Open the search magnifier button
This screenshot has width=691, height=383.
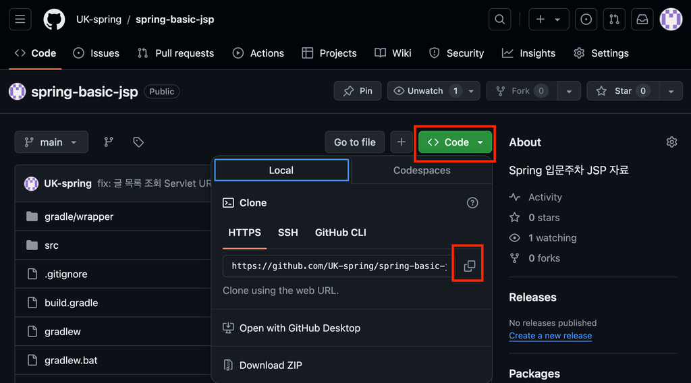[x=500, y=20]
